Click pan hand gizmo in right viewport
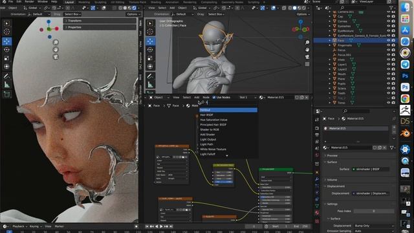414x233 pixels. point(307,50)
